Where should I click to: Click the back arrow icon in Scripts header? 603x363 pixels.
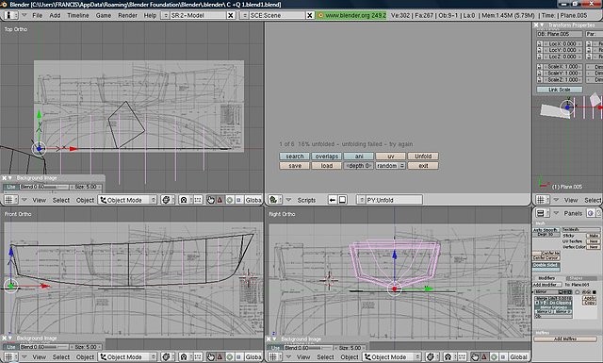(x=333, y=200)
